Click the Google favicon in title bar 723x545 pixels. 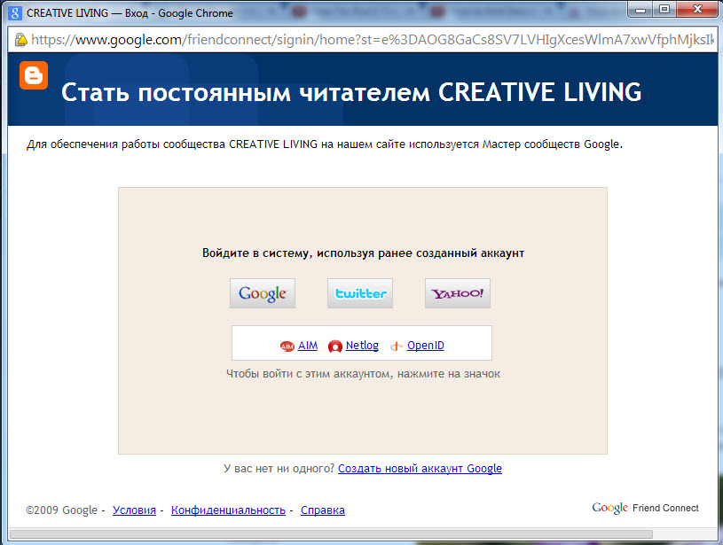click(x=15, y=13)
